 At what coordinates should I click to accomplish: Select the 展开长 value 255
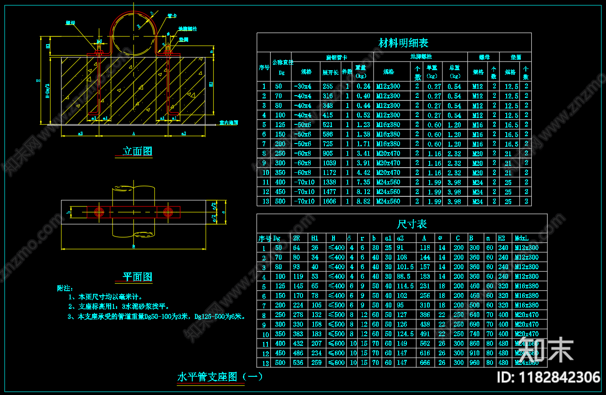pyautogui.click(x=328, y=86)
